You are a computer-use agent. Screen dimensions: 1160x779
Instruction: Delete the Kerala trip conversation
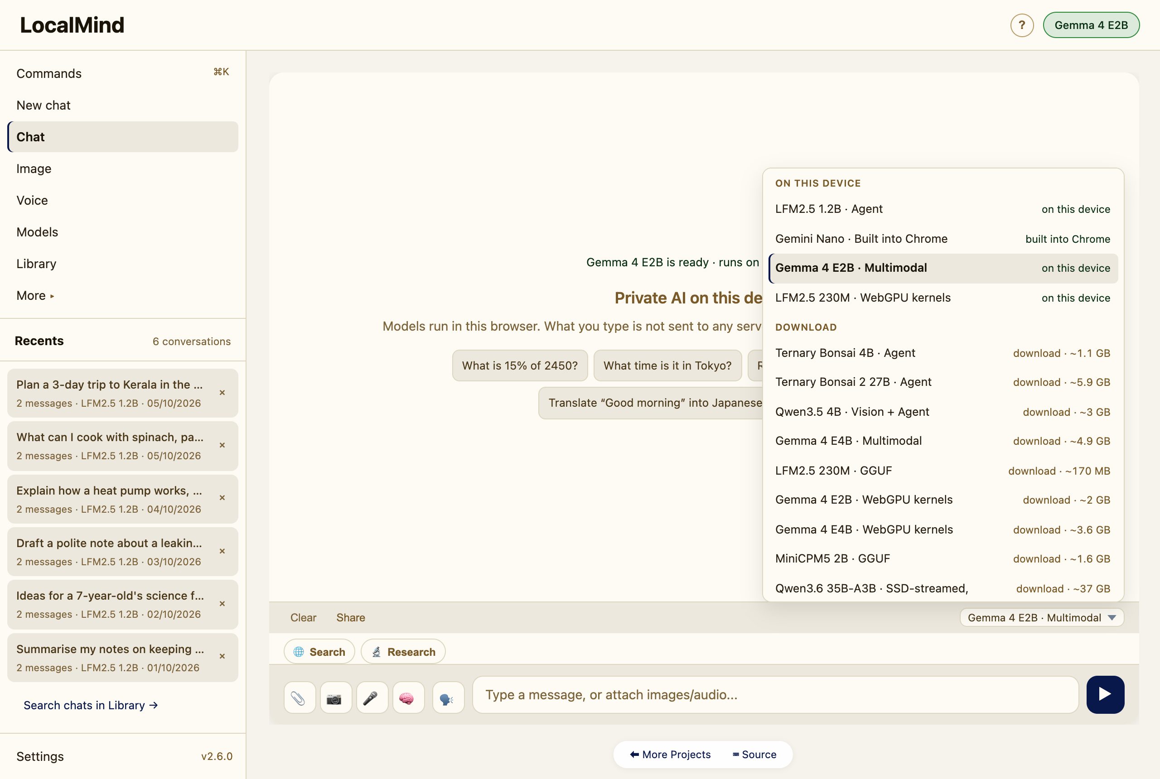(222, 393)
